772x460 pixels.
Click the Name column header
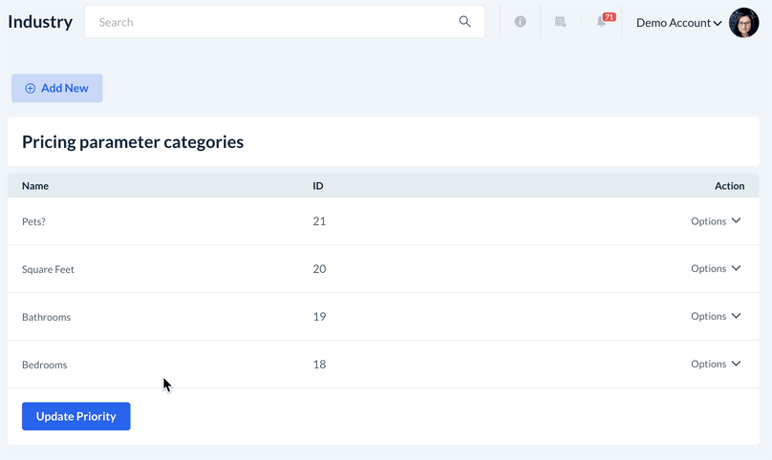coord(35,186)
